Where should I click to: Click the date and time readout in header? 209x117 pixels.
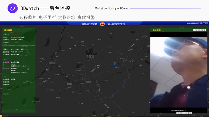coord(197,23)
